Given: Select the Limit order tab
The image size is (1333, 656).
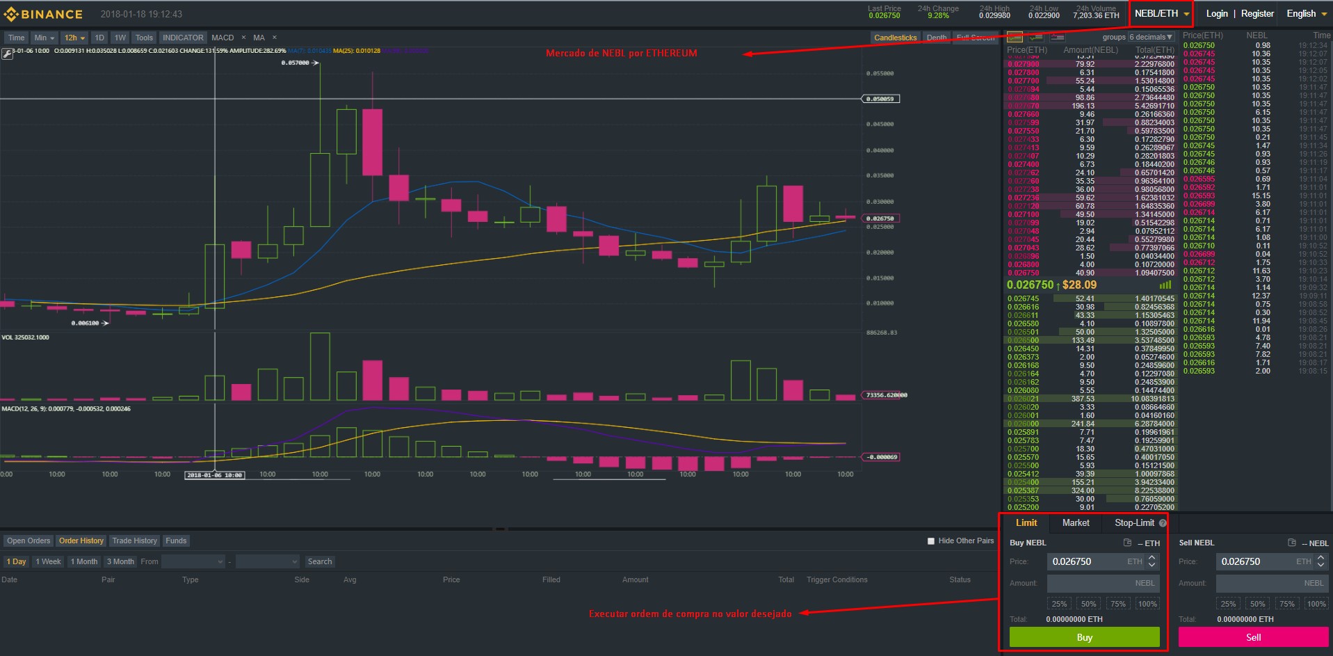Looking at the screenshot, I should tap(1026, 523).
